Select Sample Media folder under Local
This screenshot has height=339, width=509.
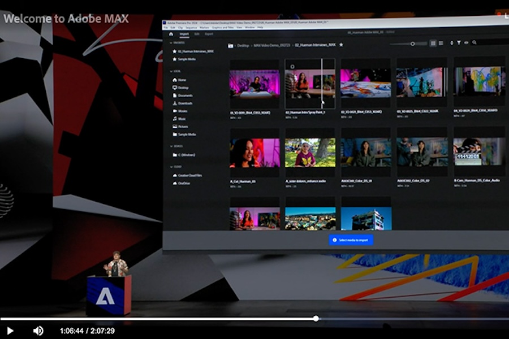pyautogui.click(x=184, y=134)
